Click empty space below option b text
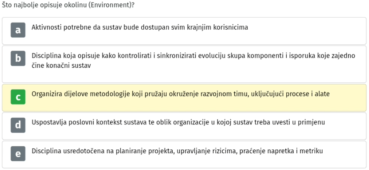Image resolution: width=369 pixels, height=170 pixels. click(184, 77)
